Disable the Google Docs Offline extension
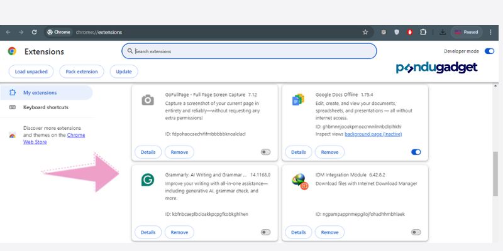The height and width of the screenshot is (251, 503). point(416,152)
